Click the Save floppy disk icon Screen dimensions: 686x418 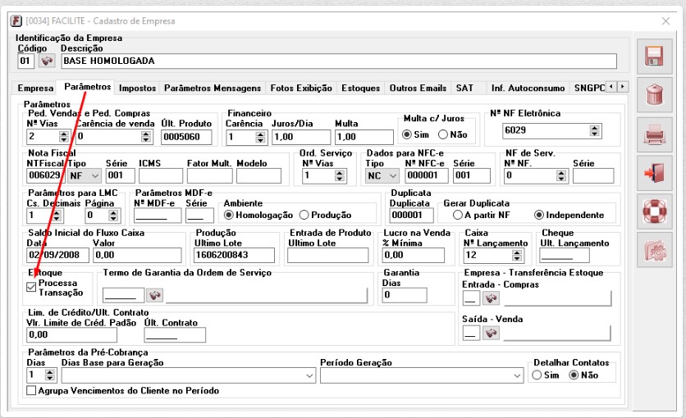[x=654, y=56]
